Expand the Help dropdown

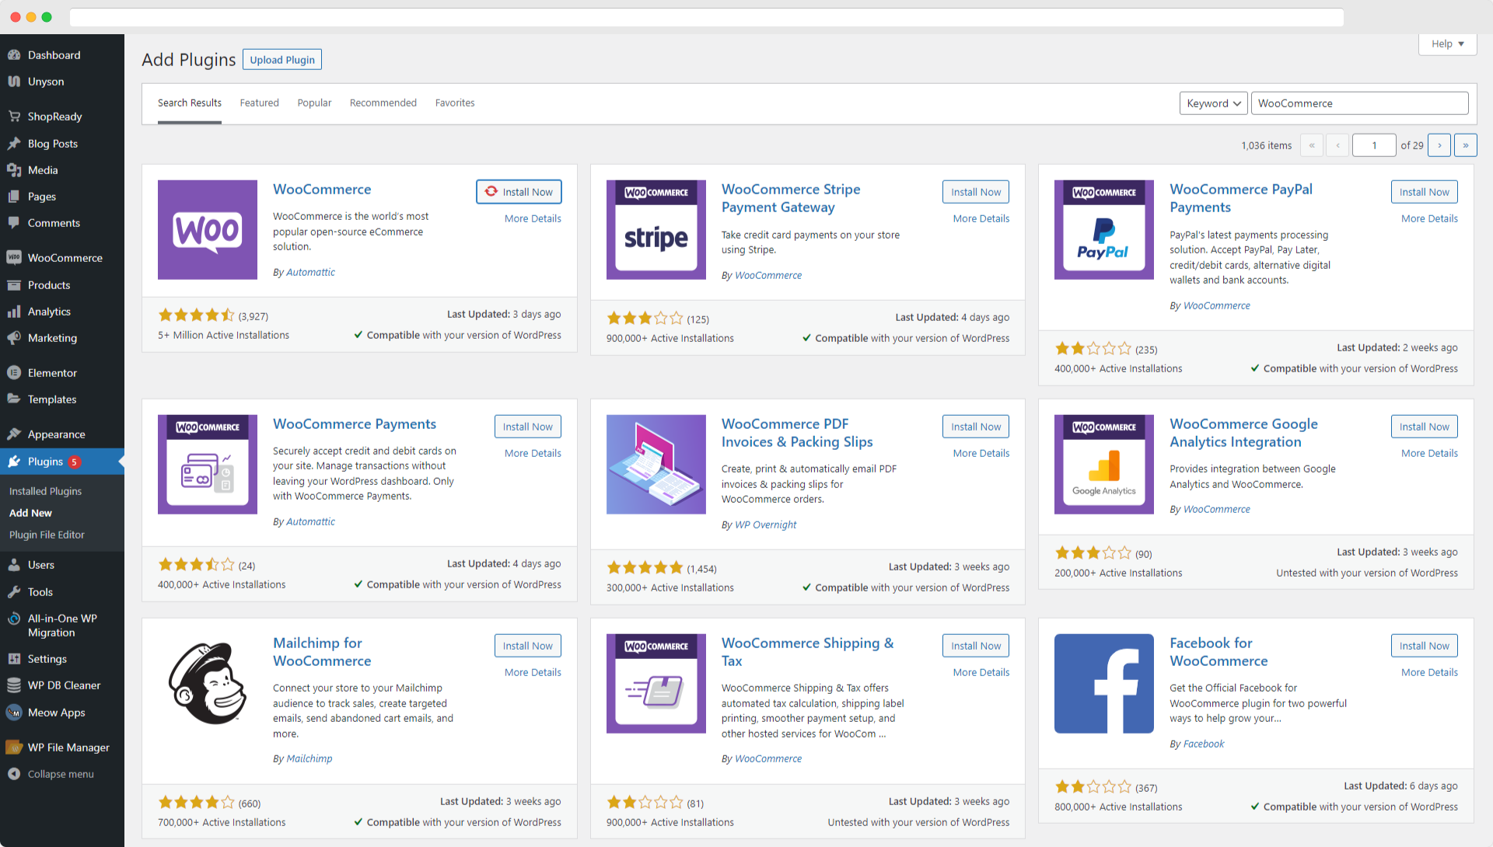pyautogui.click(x=1447, y=44)
